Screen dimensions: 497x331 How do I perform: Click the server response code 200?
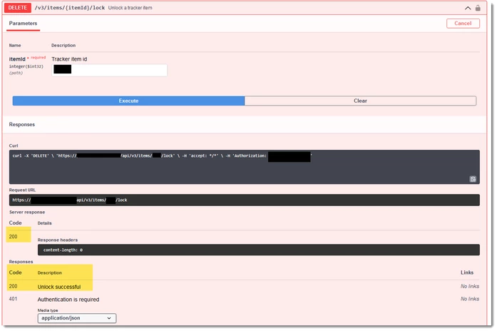[x=13, y=237]
